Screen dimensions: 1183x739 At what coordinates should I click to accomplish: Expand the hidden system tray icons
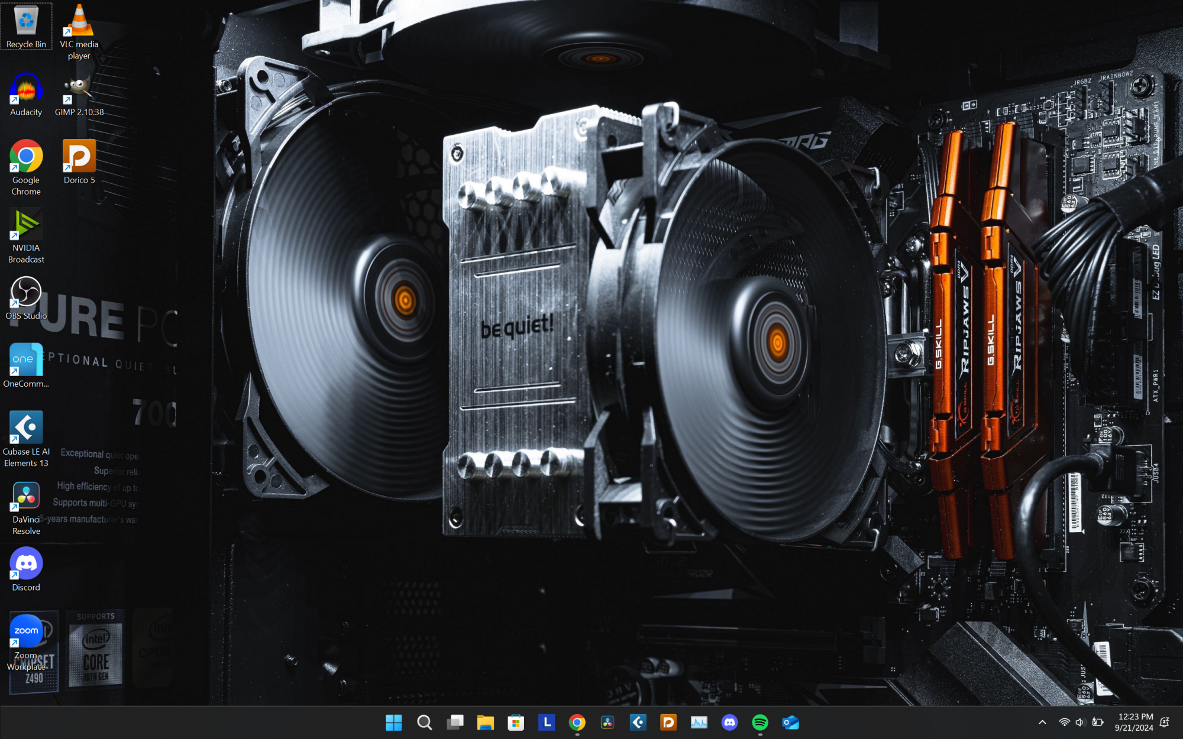click(1042, 722)
